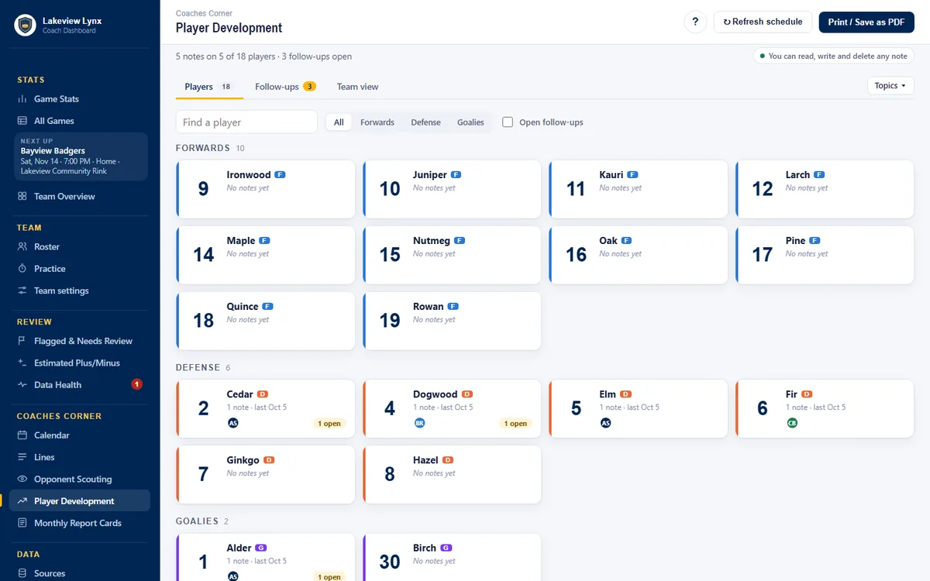The width and height of the screenshot is (930, 581).
Task: Click the Sources database icon
Action: tap(22, 573)
